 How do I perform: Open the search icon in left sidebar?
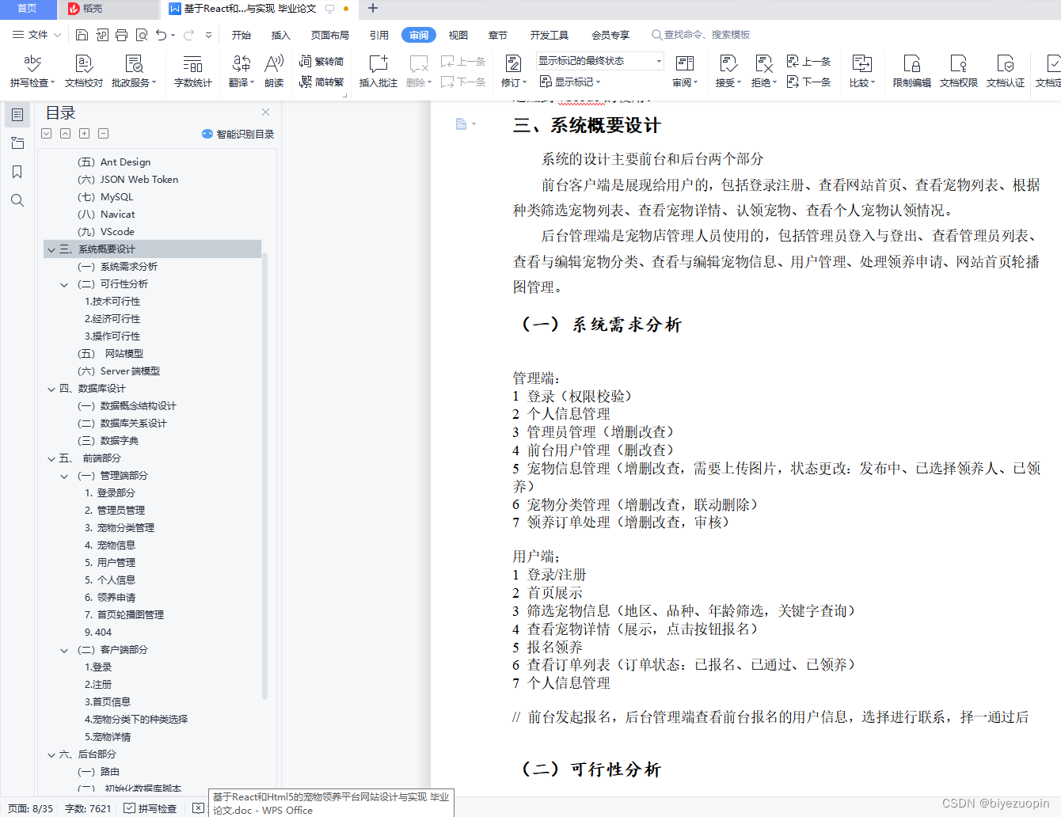coord(17,200)
